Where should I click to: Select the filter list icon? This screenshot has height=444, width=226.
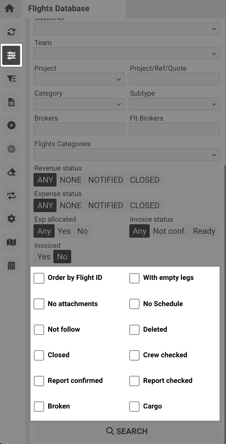[11, 79]
